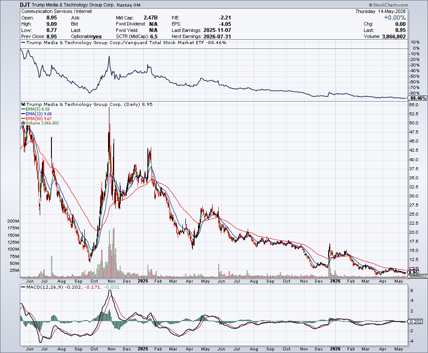This screenshot has height=353, width=428.
Task: Select the 2026 year marker under the price chart
Action: [x=335, y=281]
